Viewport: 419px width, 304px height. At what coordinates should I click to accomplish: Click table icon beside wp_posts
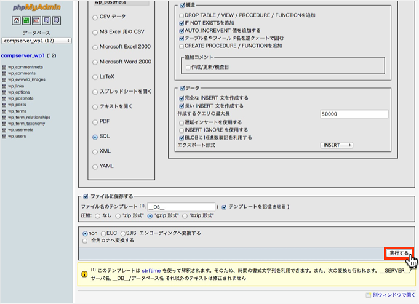tap(4, 105)
